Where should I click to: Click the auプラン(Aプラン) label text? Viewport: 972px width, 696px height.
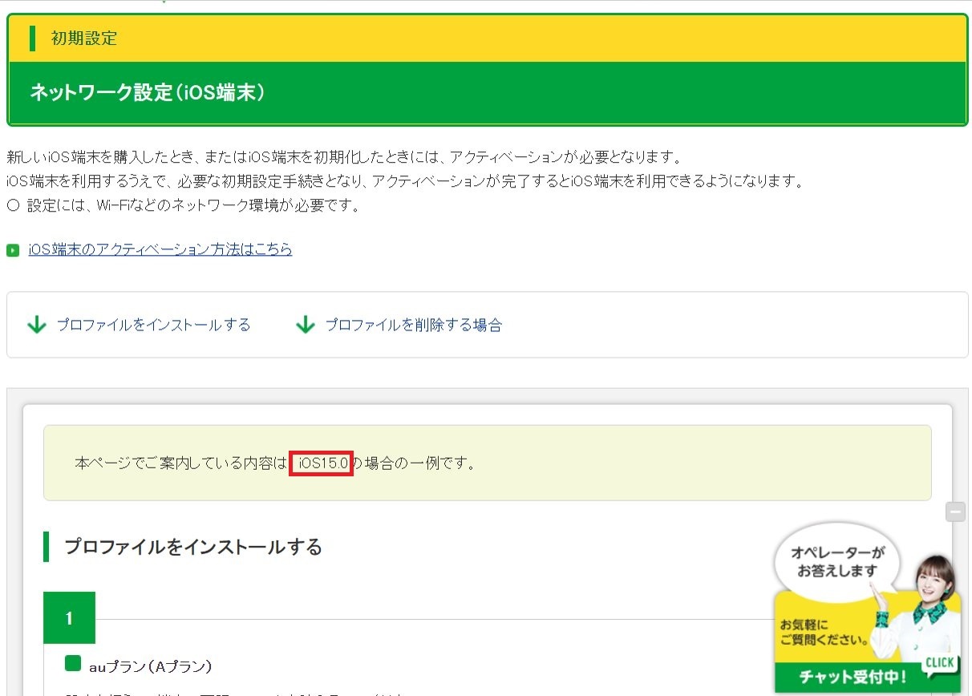click(150, 666)
